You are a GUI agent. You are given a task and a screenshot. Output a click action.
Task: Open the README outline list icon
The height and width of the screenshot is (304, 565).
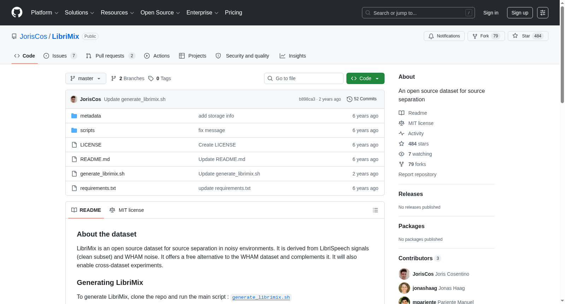pos(375,210)
